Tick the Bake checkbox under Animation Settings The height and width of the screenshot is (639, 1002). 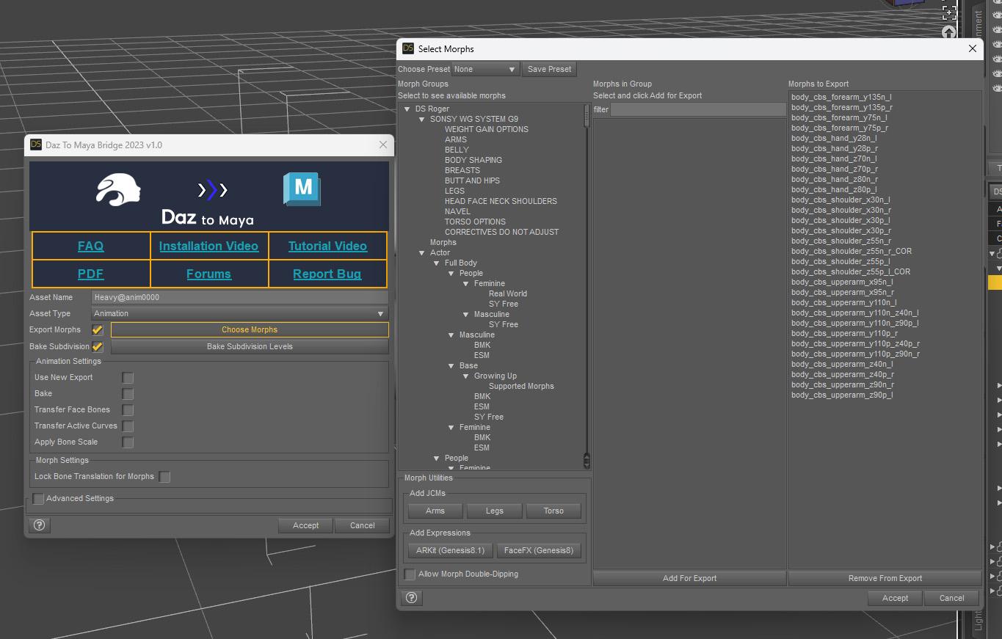[128, 394]
